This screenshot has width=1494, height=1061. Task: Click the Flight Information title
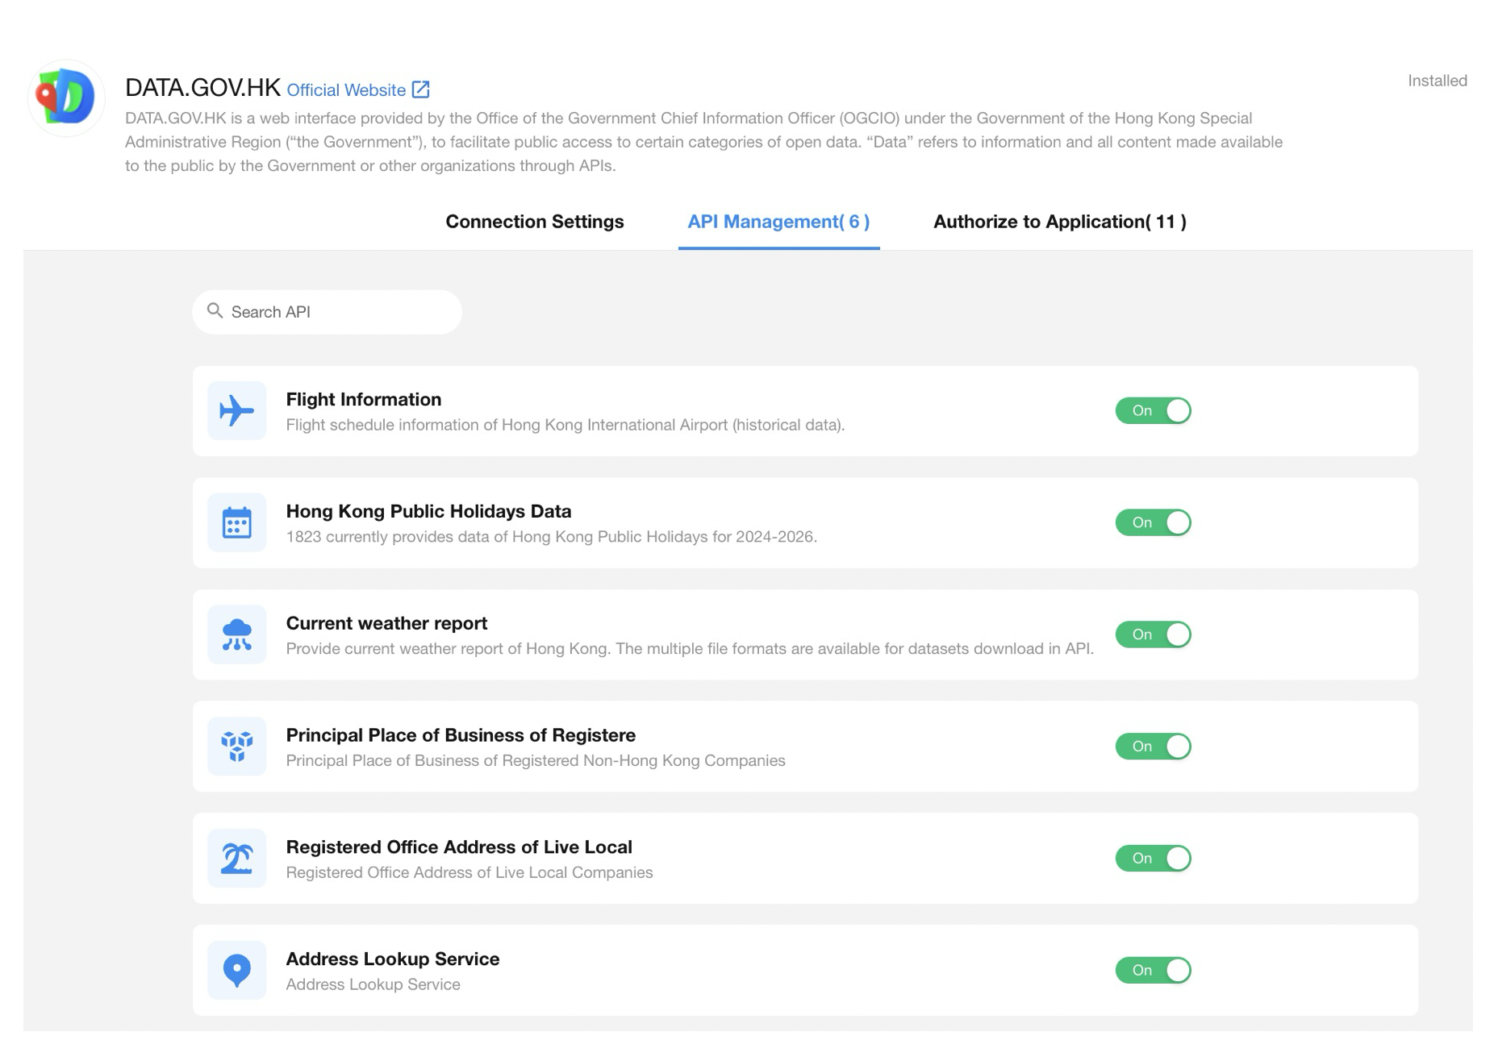pos(364,400)
